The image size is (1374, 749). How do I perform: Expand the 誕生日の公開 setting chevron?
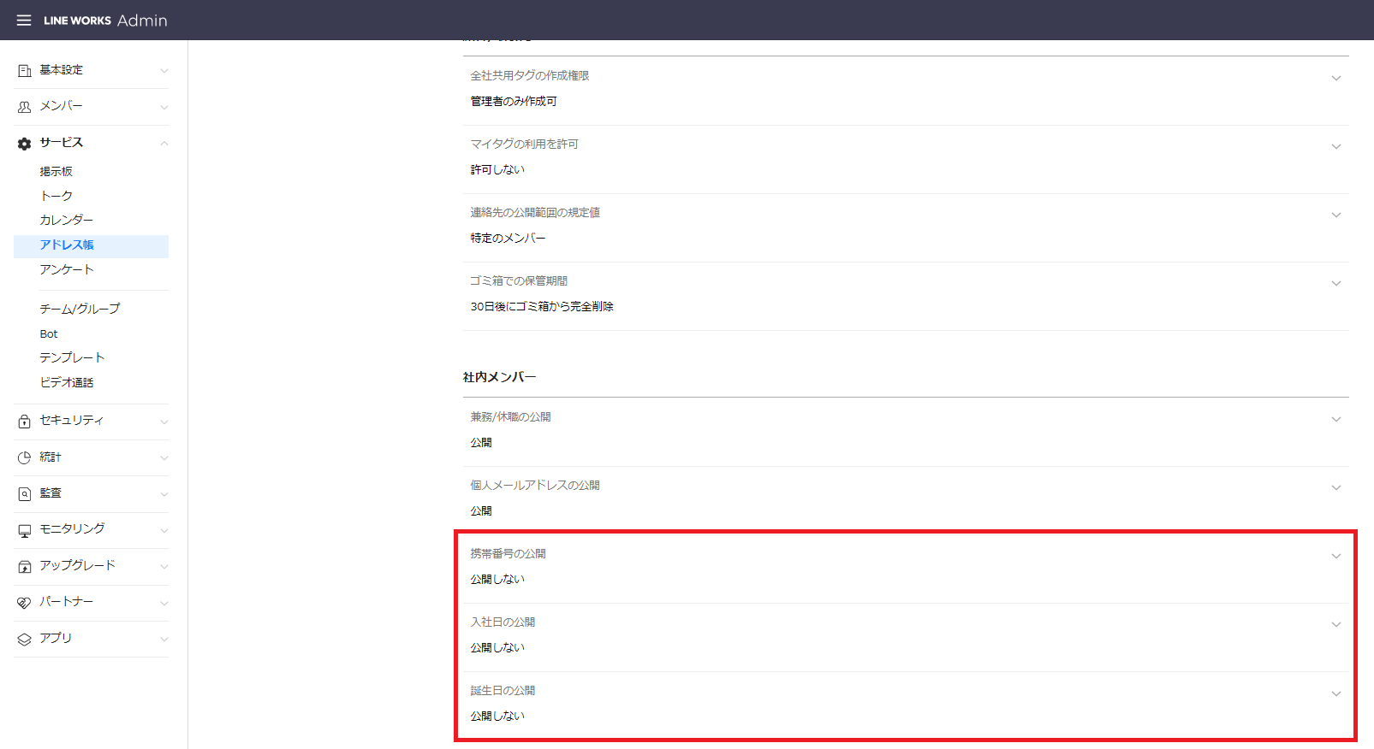[x=1335, y=693]
